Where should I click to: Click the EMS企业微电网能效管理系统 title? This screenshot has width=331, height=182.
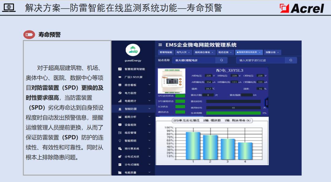click(x=201, y=45)
